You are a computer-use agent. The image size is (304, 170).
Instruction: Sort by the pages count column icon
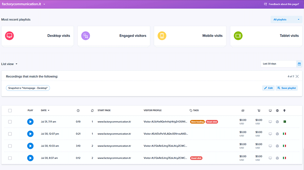coord(92,111)
